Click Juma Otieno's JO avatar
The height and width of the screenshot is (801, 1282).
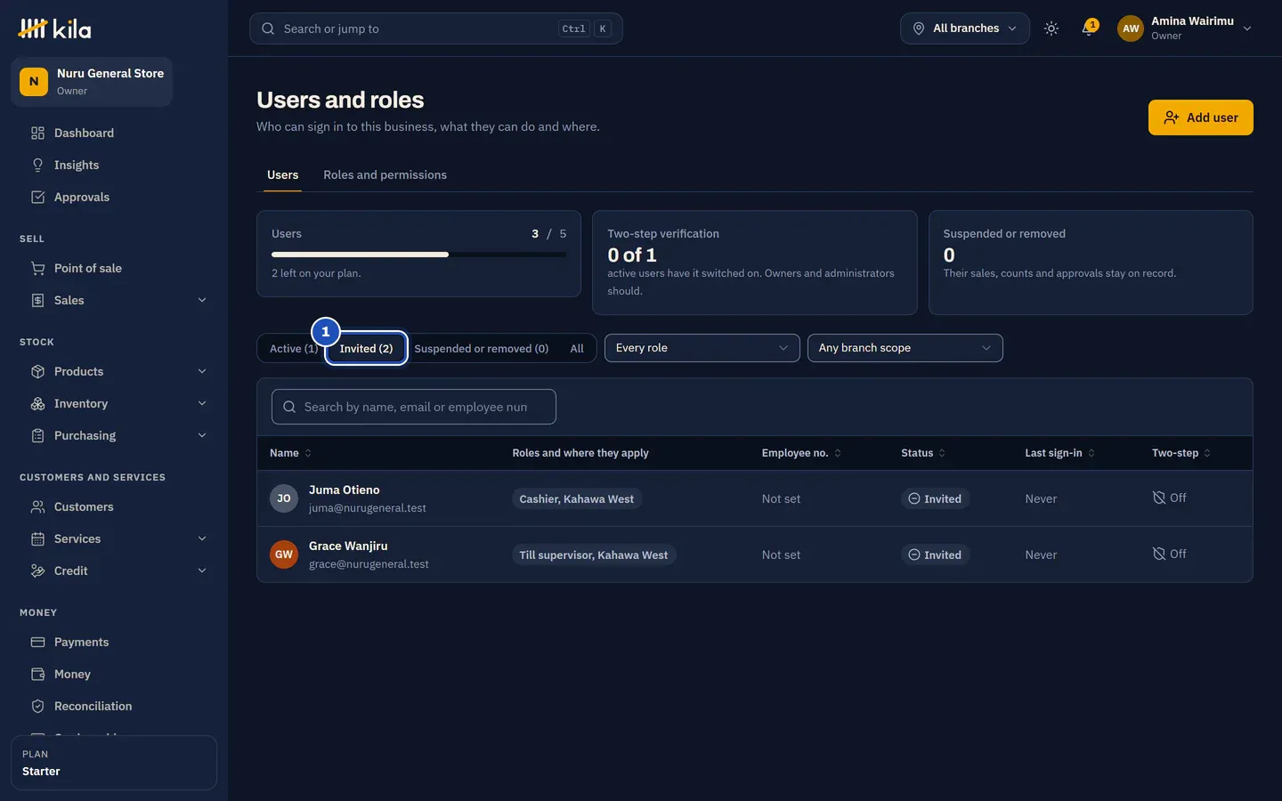pos(284,498)
